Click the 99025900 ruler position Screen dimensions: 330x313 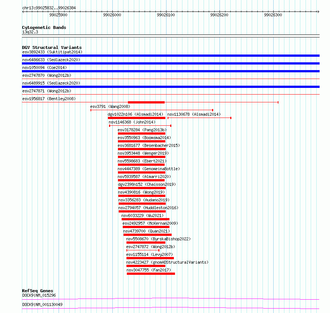coord(58,15)
